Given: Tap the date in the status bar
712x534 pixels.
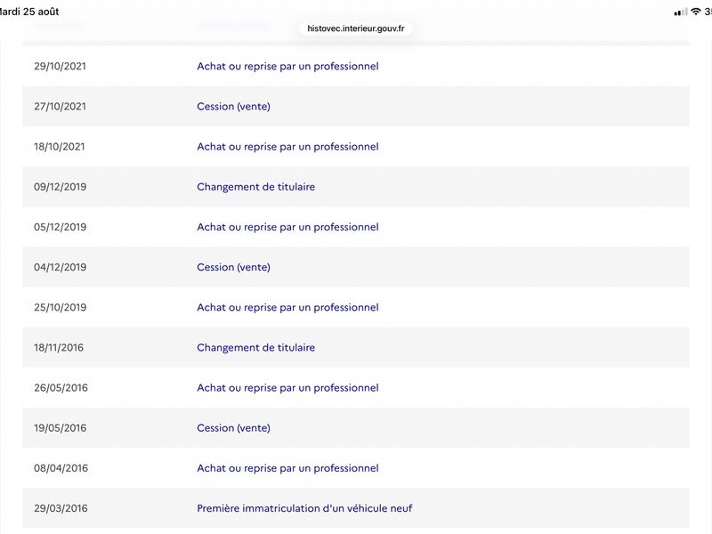Looking at the screenshot, I should (x=29, y=12).
